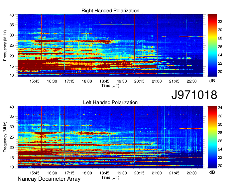Click the 18:45 tick on Left Handed plot

click(x=104, y=173)
